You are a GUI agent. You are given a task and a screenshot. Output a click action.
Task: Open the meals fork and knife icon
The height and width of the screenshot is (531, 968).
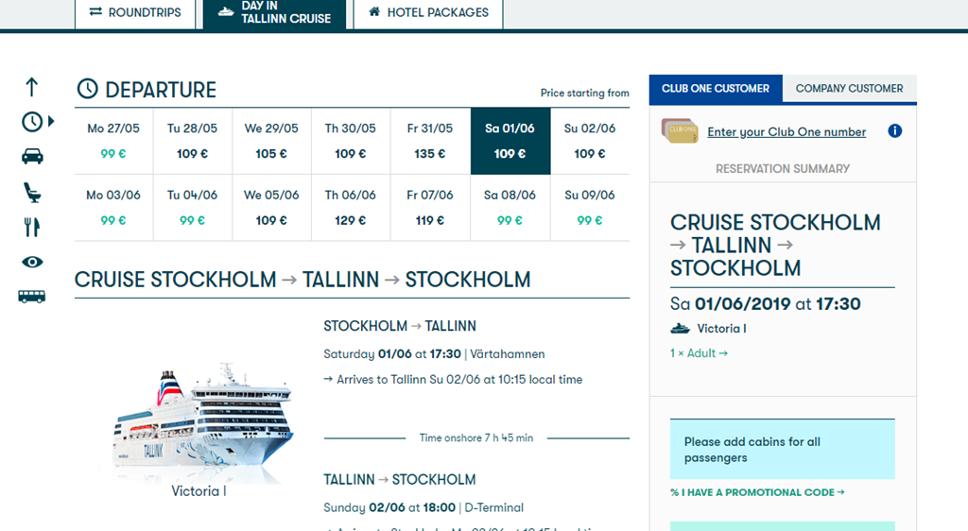32,227
